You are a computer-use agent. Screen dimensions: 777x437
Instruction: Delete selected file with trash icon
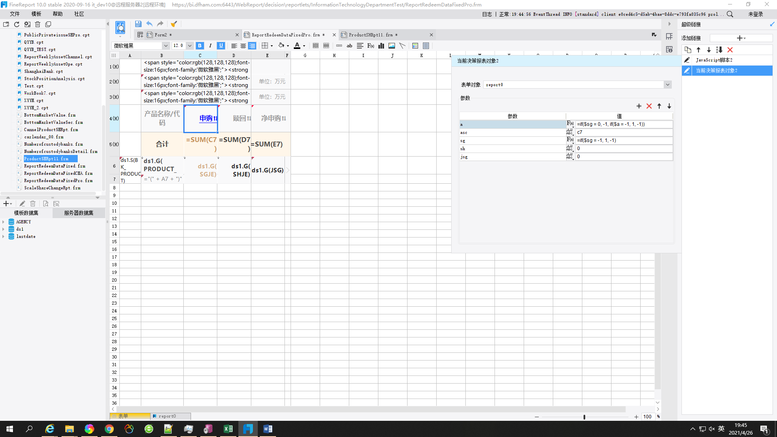click(x=38, y=24)
